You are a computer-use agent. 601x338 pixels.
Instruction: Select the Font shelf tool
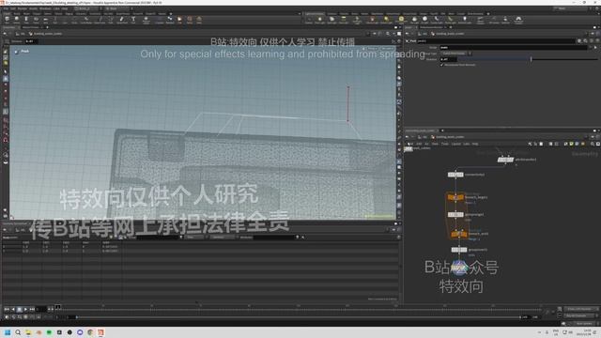pyautogui.click(x=133, y=20)
